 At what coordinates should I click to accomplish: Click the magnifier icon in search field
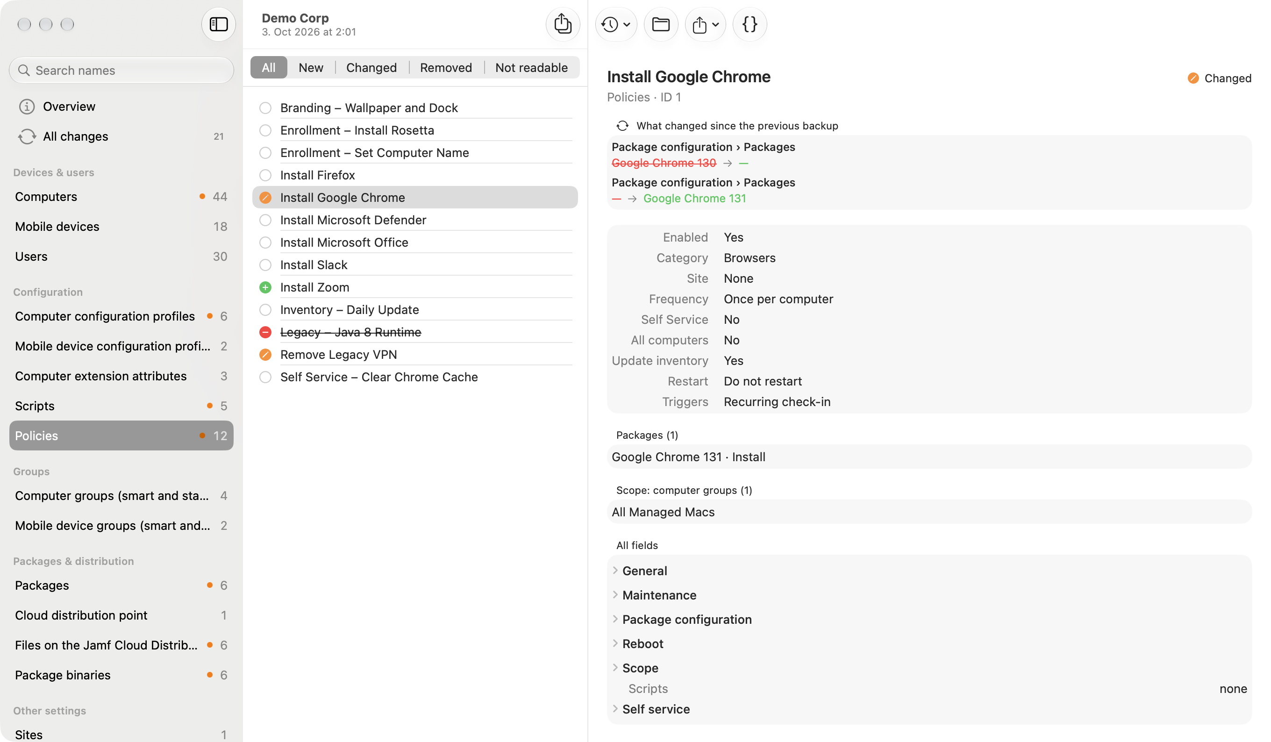click(x=24, y=70)
